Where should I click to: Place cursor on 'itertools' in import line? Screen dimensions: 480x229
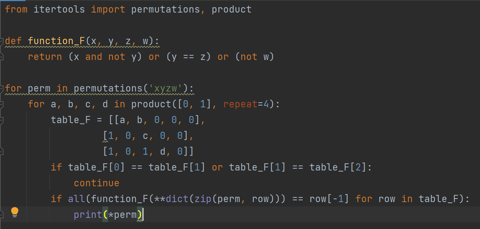[x=59, y=9]
